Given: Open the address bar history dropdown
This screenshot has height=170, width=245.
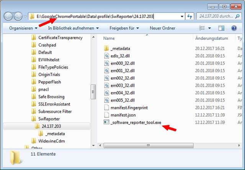Looking at the screenshot, I should tap(182, 16).
